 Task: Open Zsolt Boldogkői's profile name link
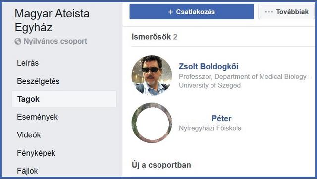(209, 66)
